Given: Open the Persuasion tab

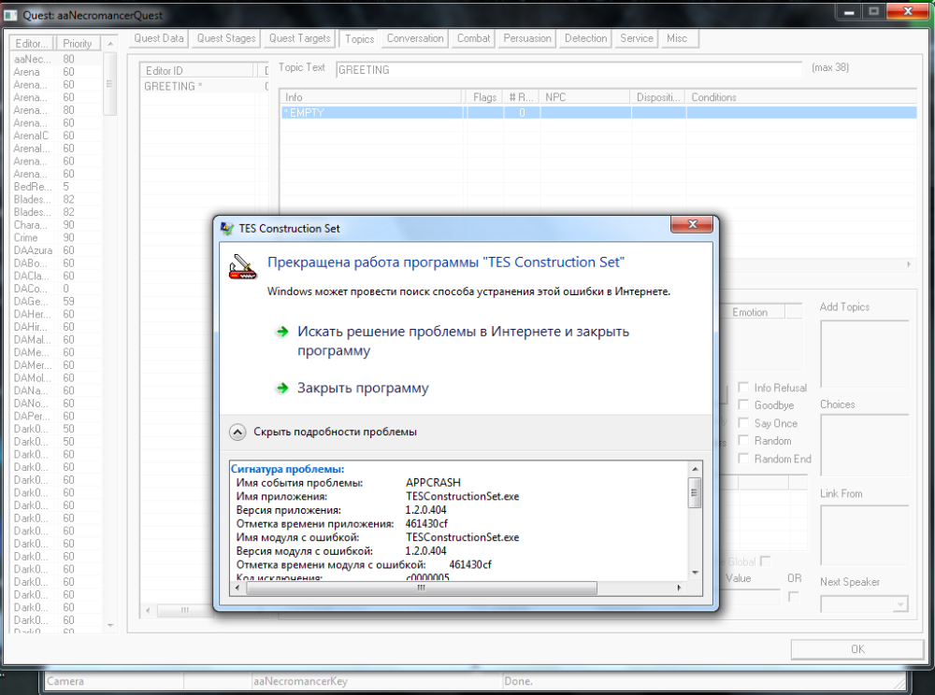Looking at the screenshot, I should click(x=527, y=38).
